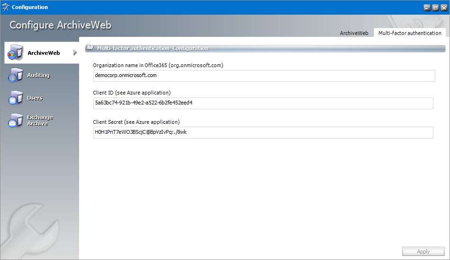Image resolution: width=450 pixels, height=260 pixels.
Task: Go to the Users section label
Action: coord(35,98)
